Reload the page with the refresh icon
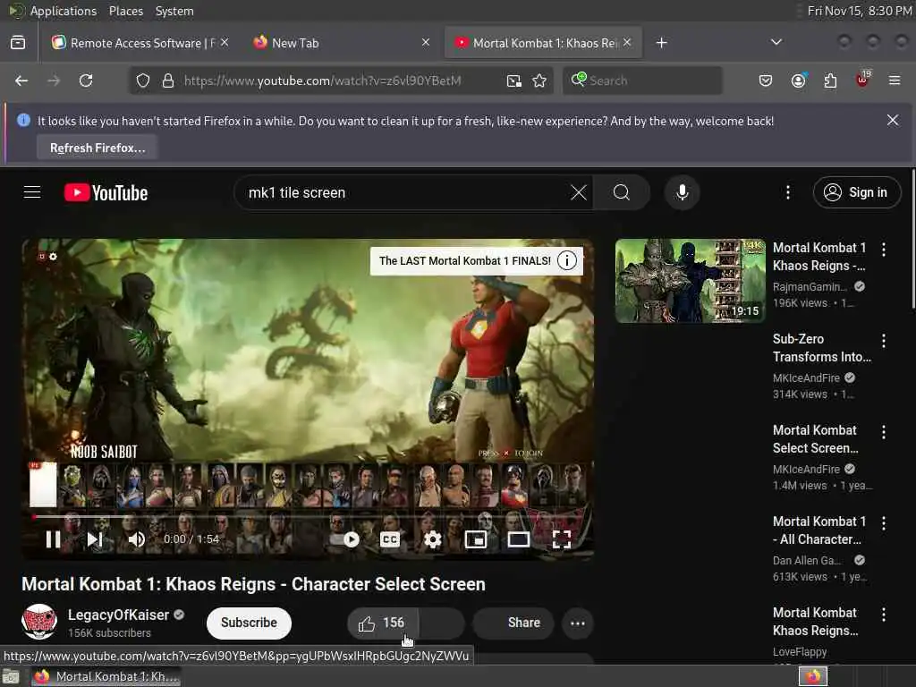 click(86, 81)
